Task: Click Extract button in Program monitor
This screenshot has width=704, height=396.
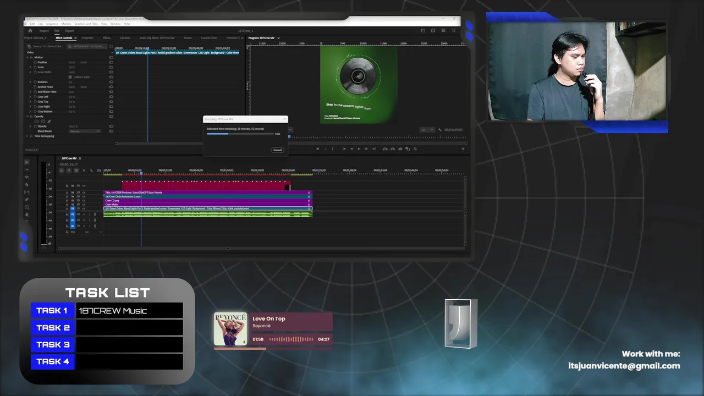Action: (x=393, y=148)
